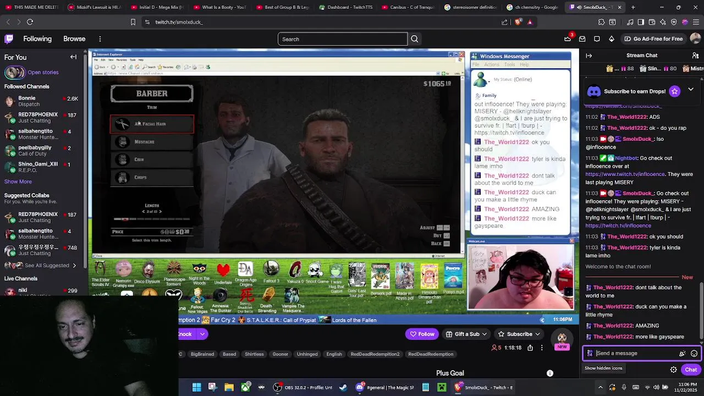Viewport: 704px width, 396px height.
Task: Expand Subscribe to earn Drops banner
Action: tap(691, 90)
